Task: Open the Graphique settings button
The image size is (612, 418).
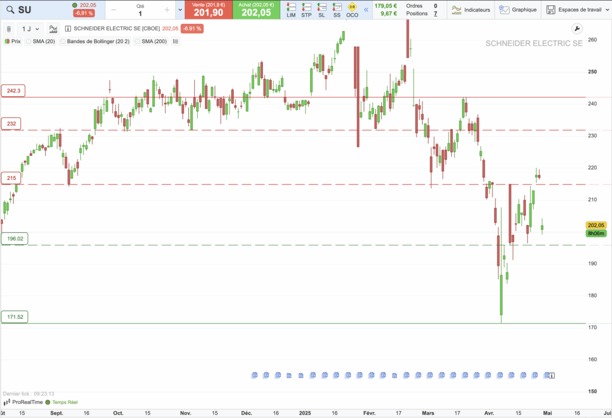Action: (518, 10)
